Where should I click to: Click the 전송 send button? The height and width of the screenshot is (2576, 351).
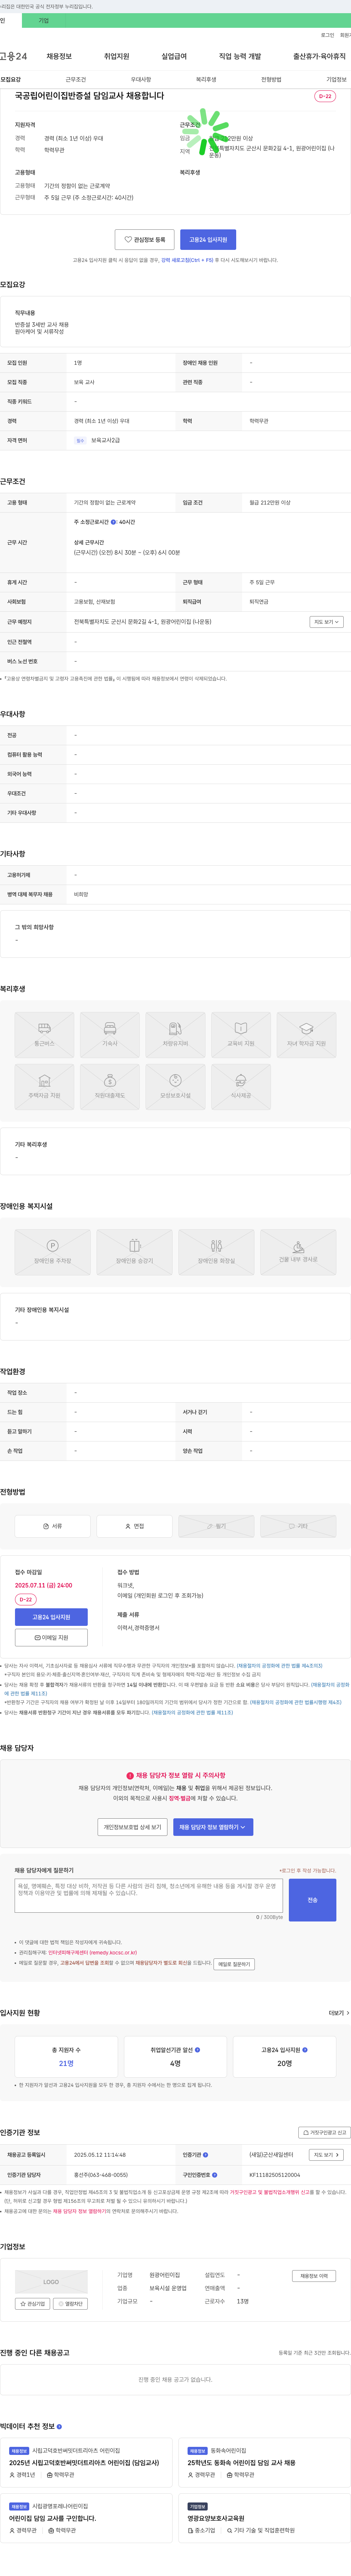[x=312, y=1900]
